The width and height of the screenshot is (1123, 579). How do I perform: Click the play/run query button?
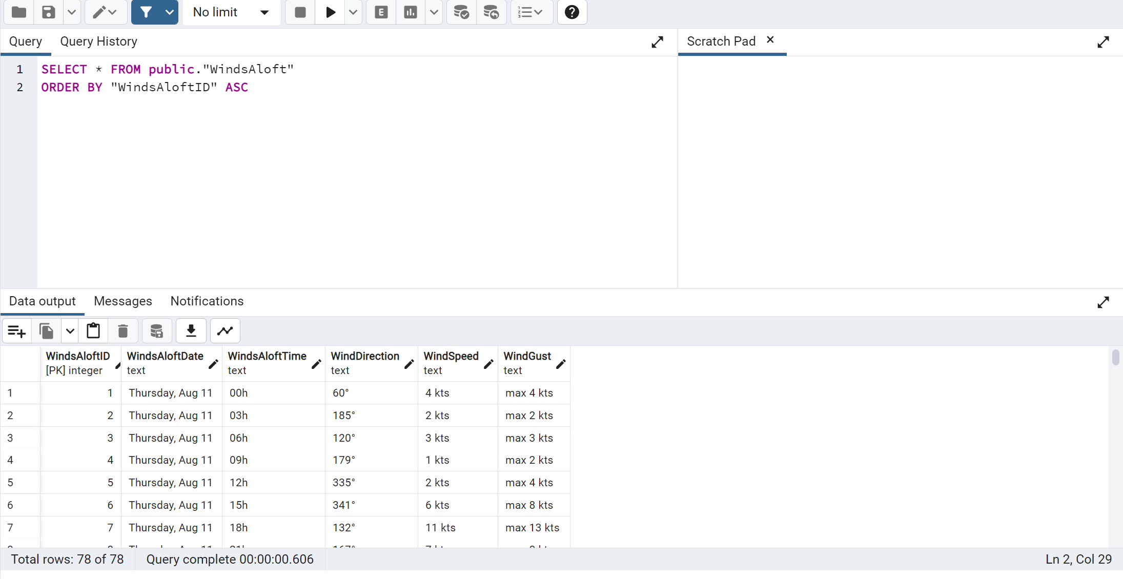click(x=330, y=13)
